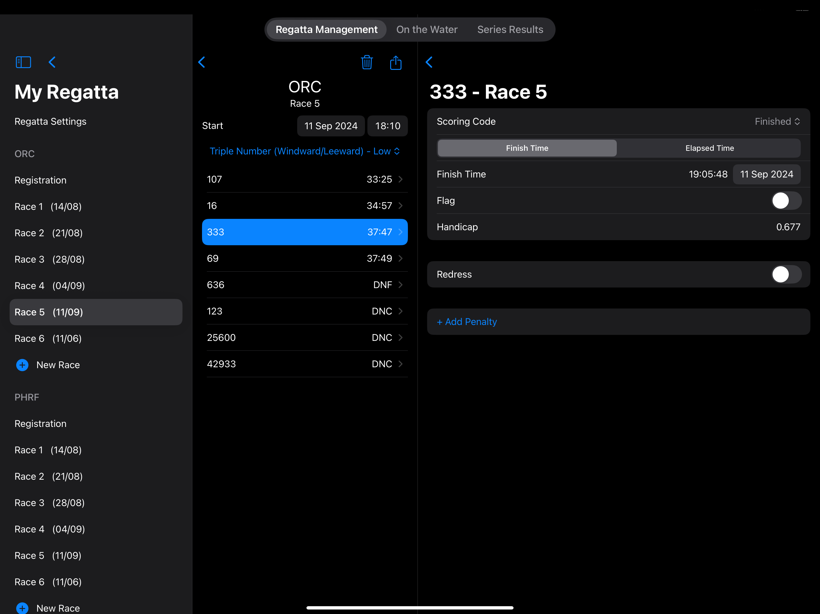Change the Triple Number course selector
This screenshot has width=820, height=614.
tap(305, 151)
